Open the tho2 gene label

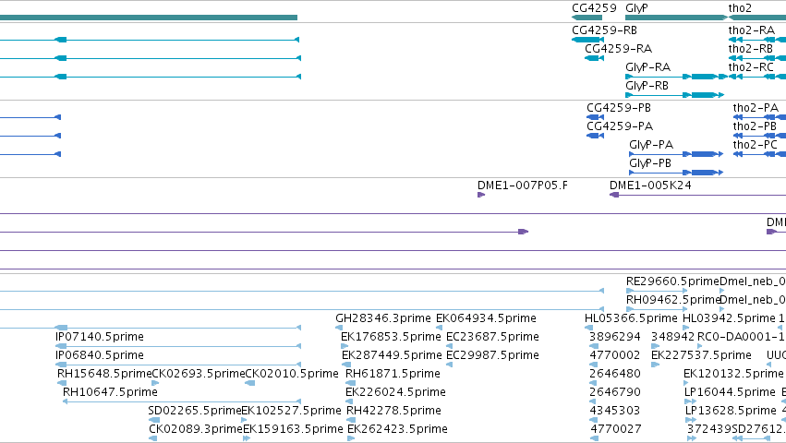(x=740, y=8)
